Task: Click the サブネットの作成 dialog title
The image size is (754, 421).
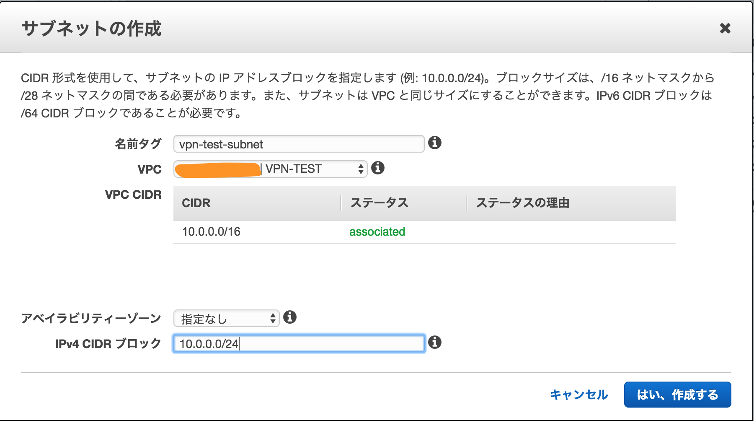Action: point(91,29)
